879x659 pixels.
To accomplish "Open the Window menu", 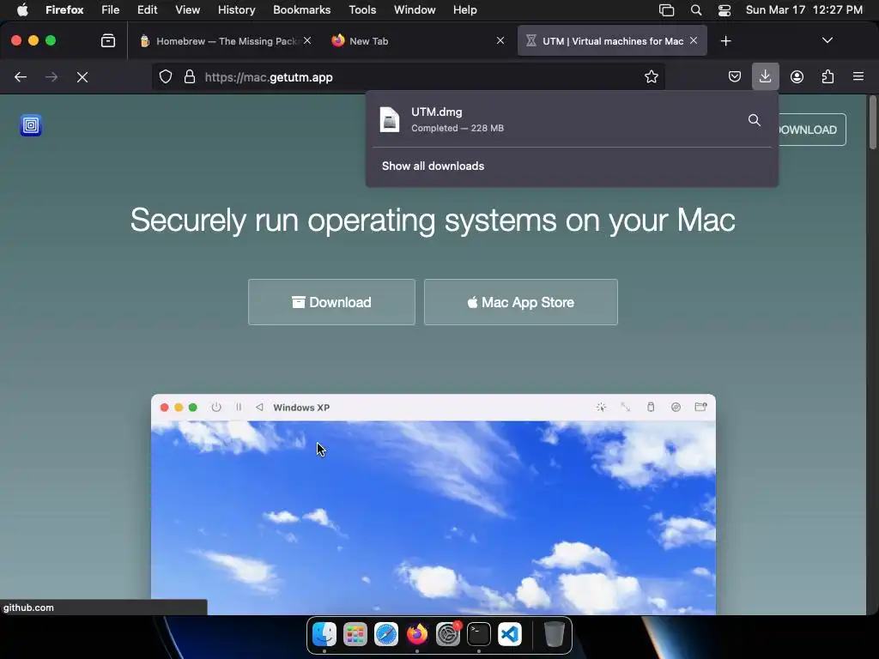I will click(415, 10).
